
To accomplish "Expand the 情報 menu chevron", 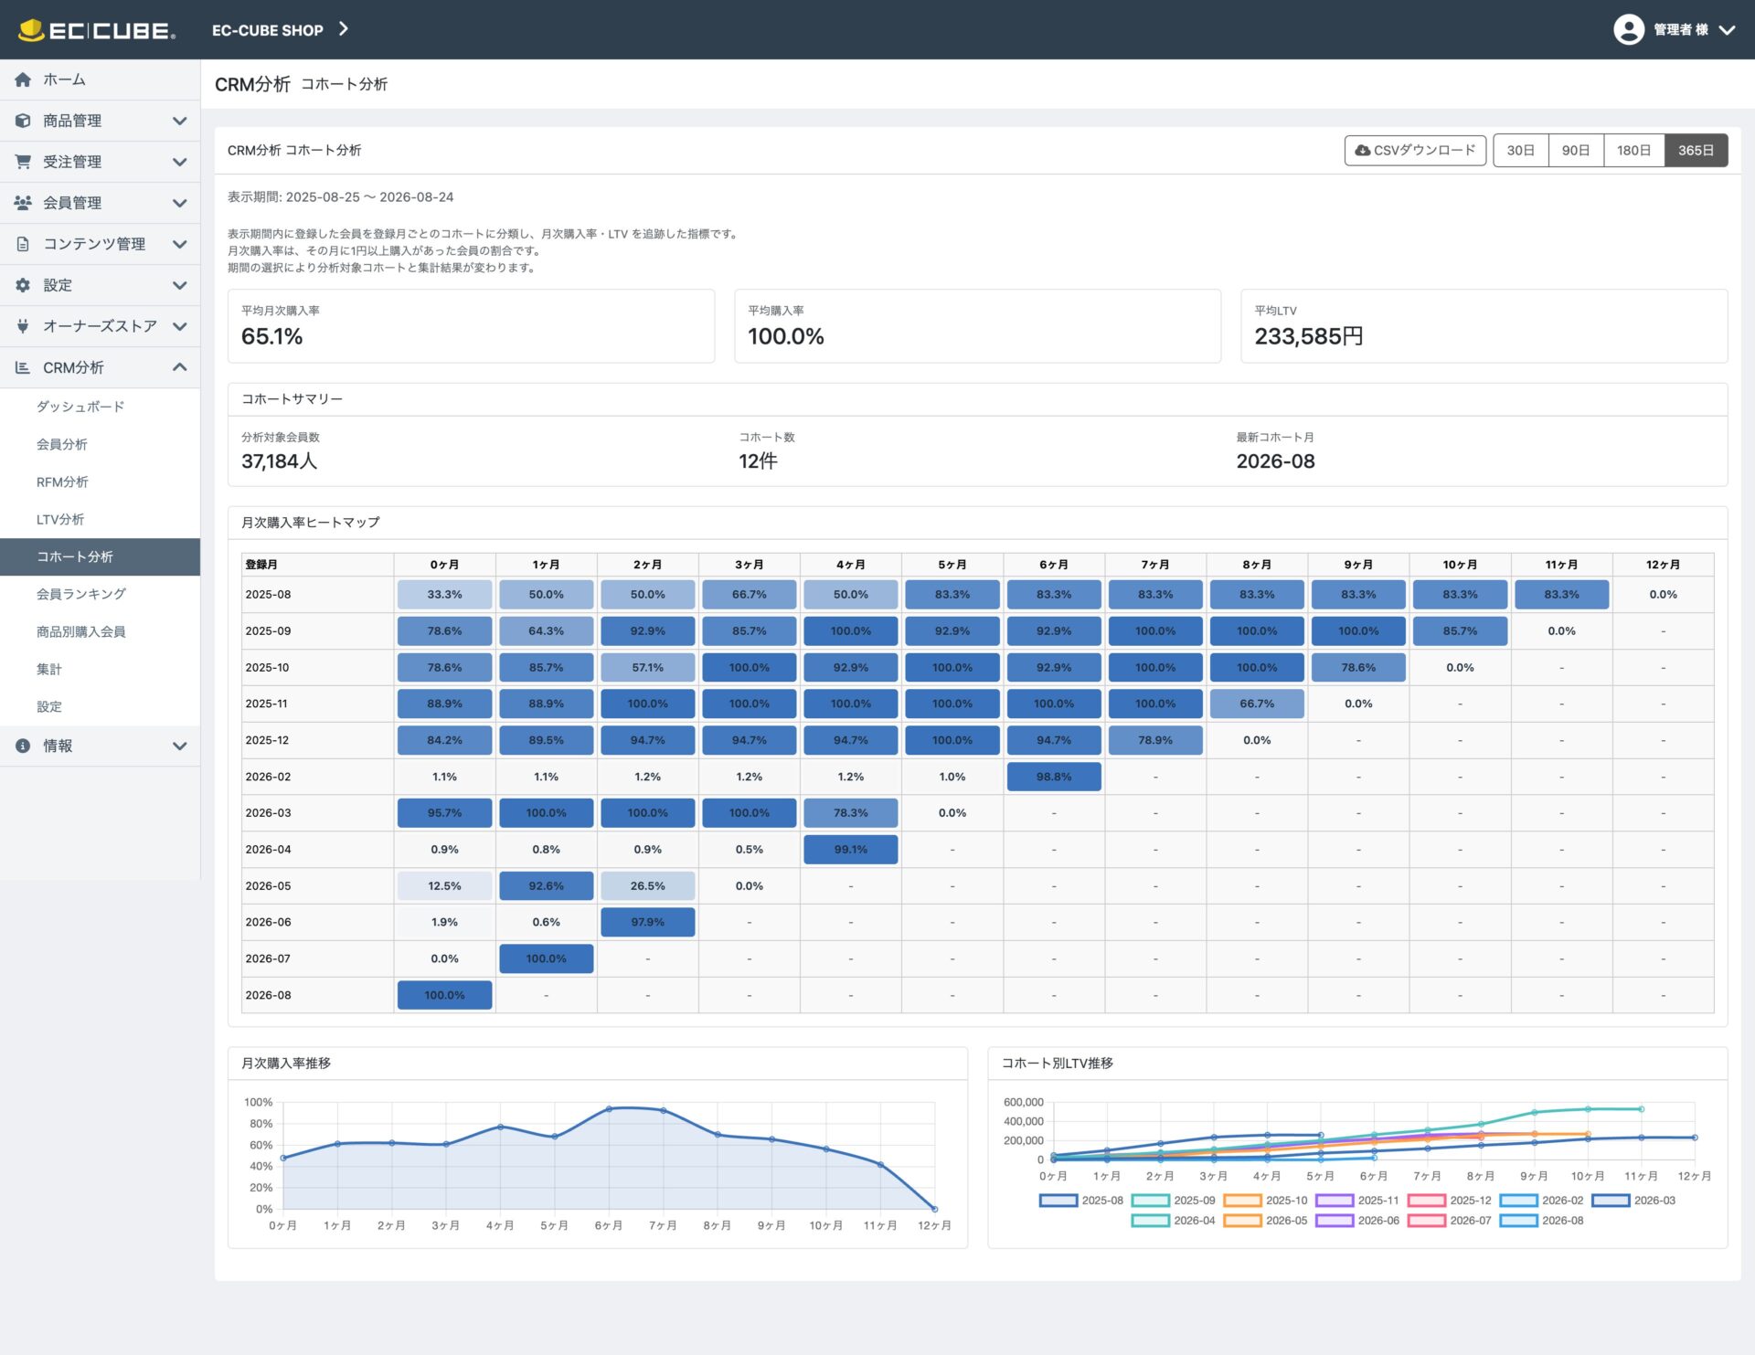I will (x=180, y=746).
